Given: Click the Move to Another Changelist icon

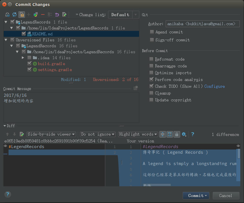Looking at the screenshot, I should click(x=36, y=15).
